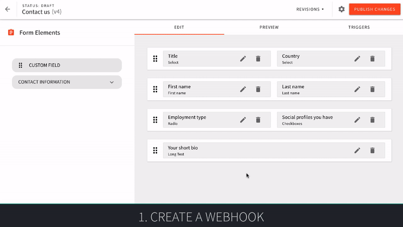Delete the Country field via trash icon

click(372, 59)
